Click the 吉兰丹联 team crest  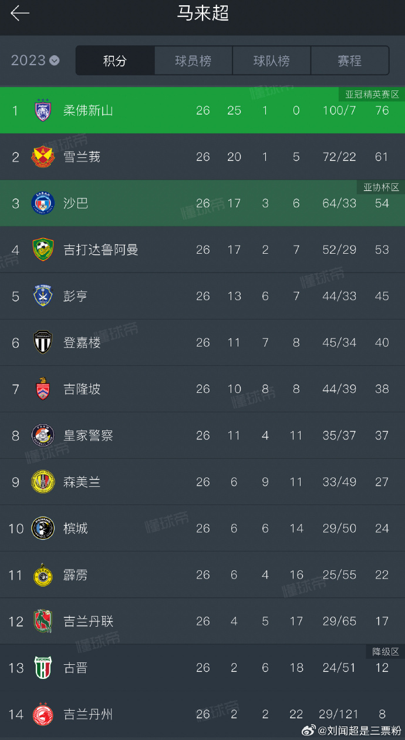click(x=43, y=621)
